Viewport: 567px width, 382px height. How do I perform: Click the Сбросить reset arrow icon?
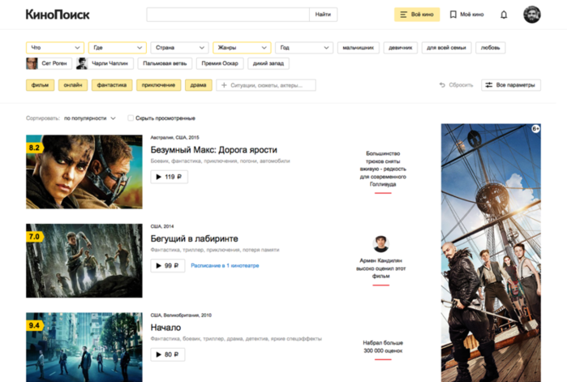(442, 85)
